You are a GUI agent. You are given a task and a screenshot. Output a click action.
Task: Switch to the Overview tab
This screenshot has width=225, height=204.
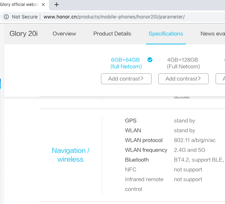pyautogui.click(x=64, y=34)
